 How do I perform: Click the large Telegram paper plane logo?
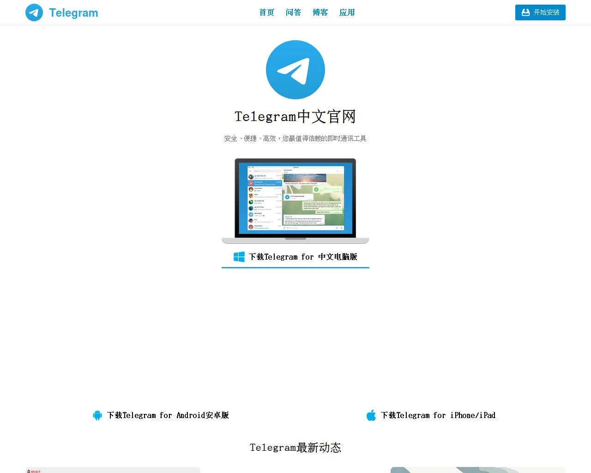click(x=295, y=70)
